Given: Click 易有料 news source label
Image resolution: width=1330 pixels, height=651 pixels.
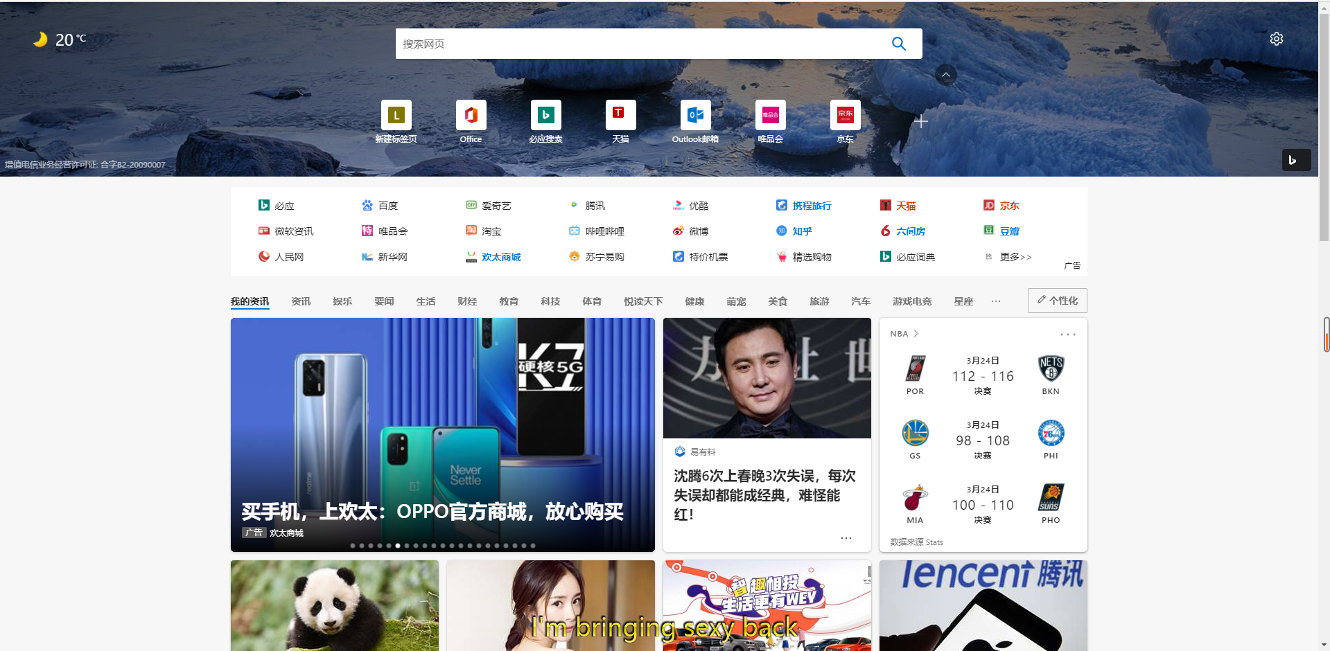Looking at the screenshot, I should 703,452.
